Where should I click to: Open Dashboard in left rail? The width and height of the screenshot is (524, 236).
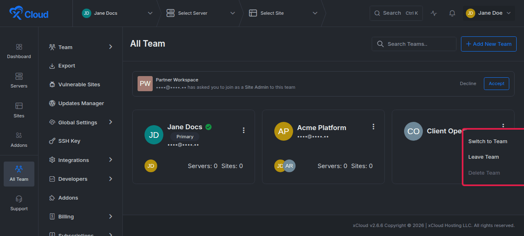click(x=19, y=51)
